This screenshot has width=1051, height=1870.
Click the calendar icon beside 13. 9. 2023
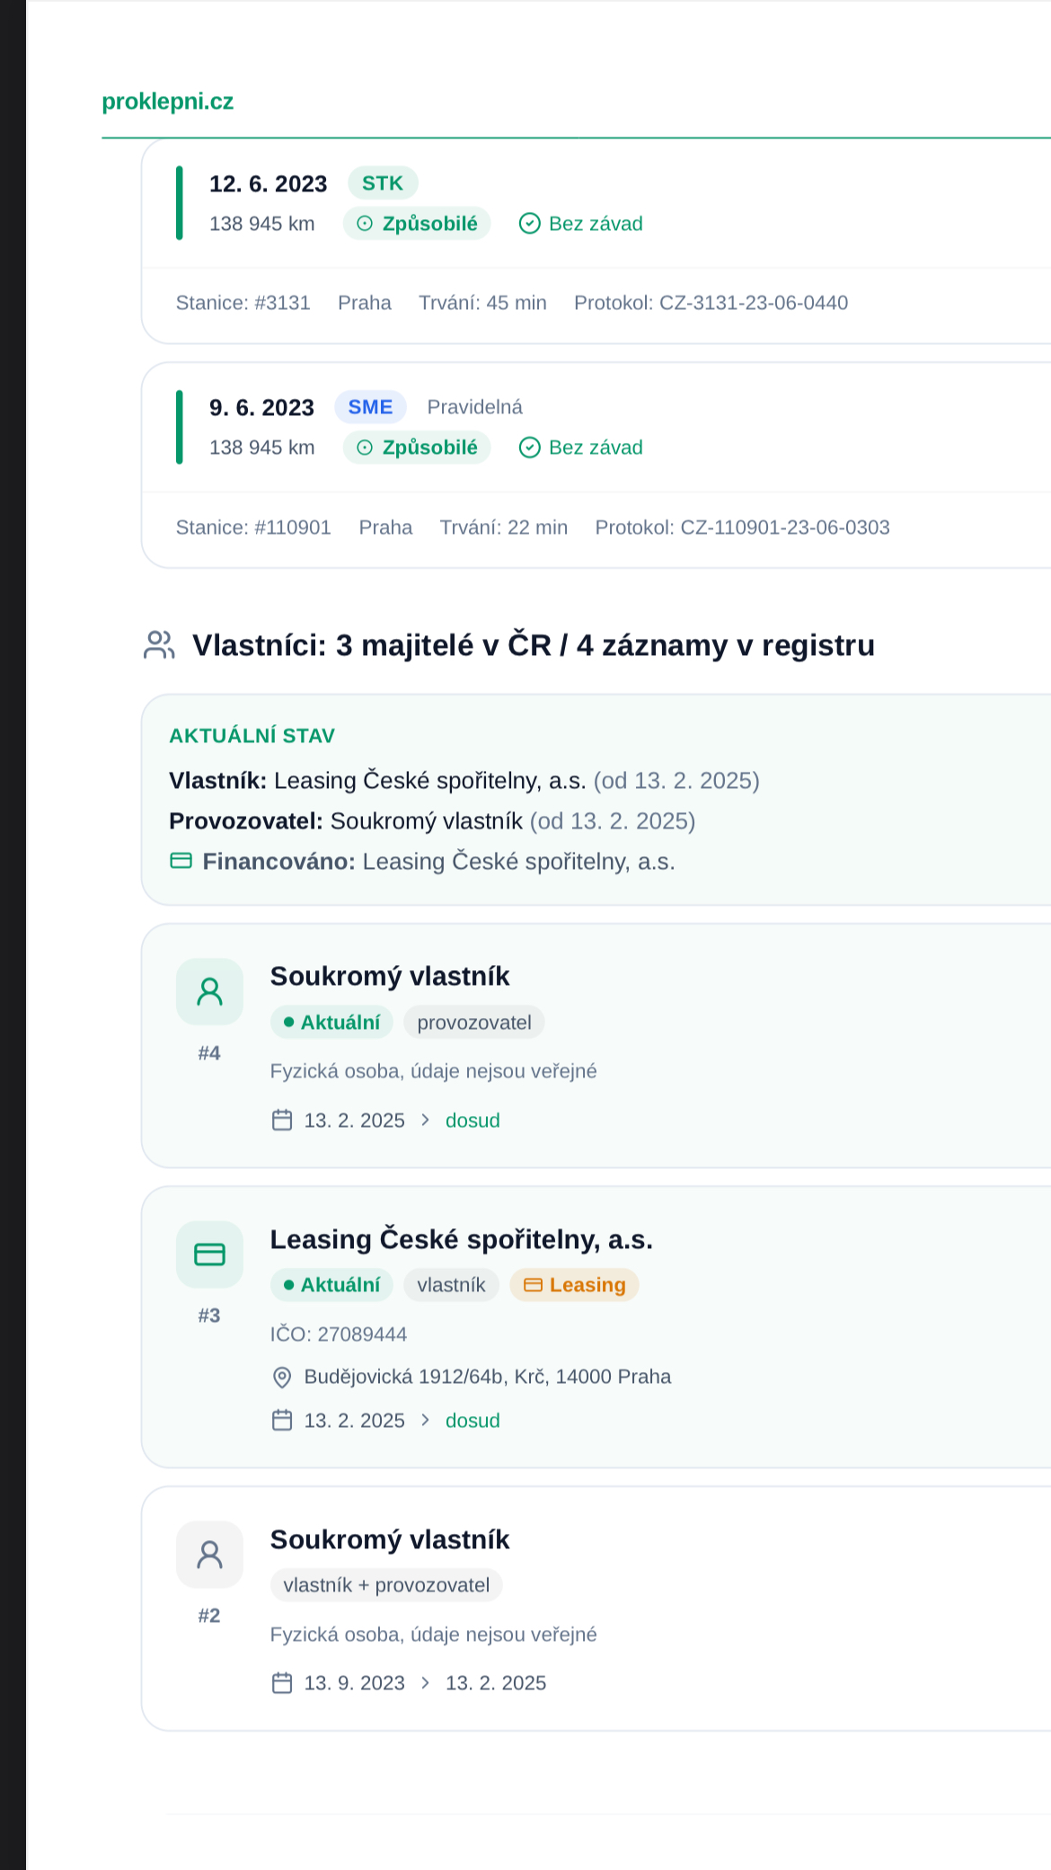[282, 1683]
